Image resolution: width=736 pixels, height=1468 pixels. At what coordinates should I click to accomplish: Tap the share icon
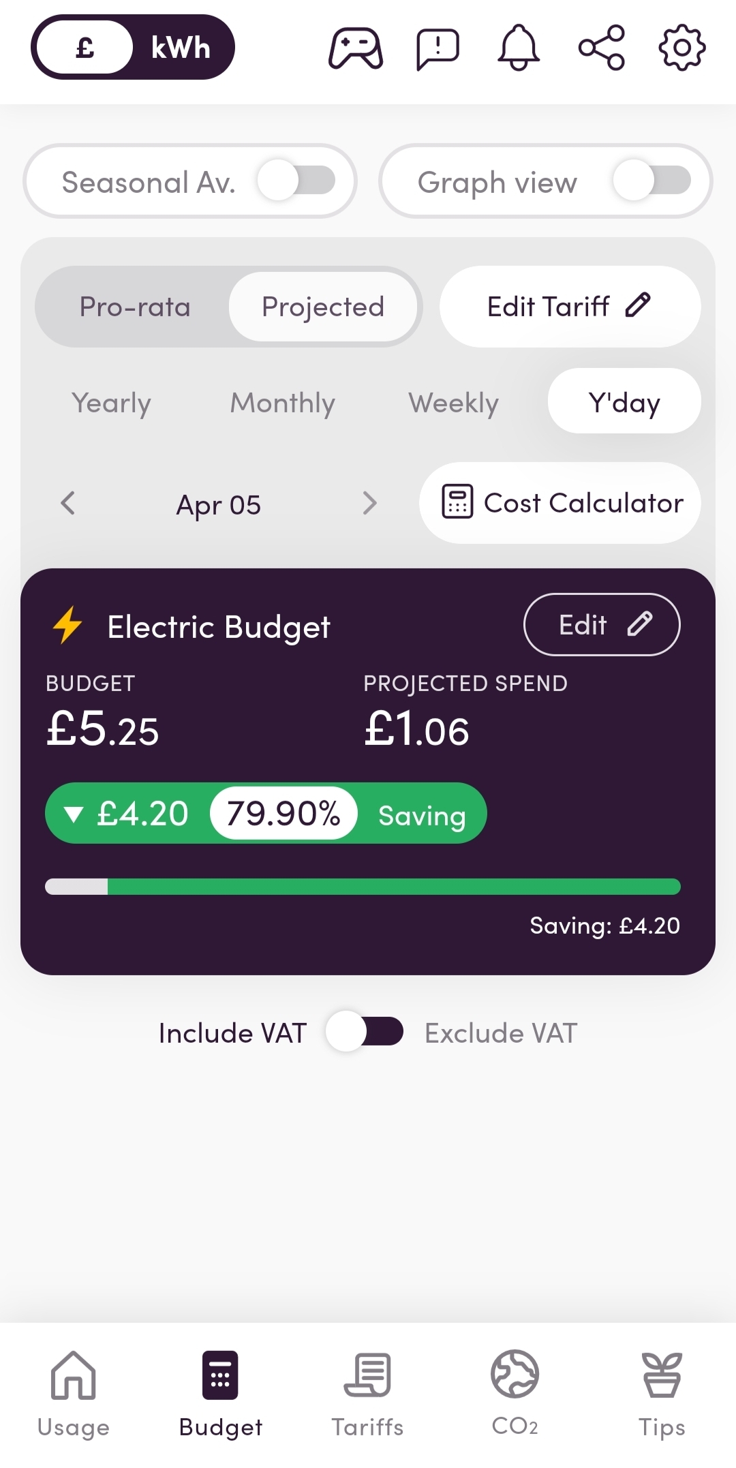601,48
